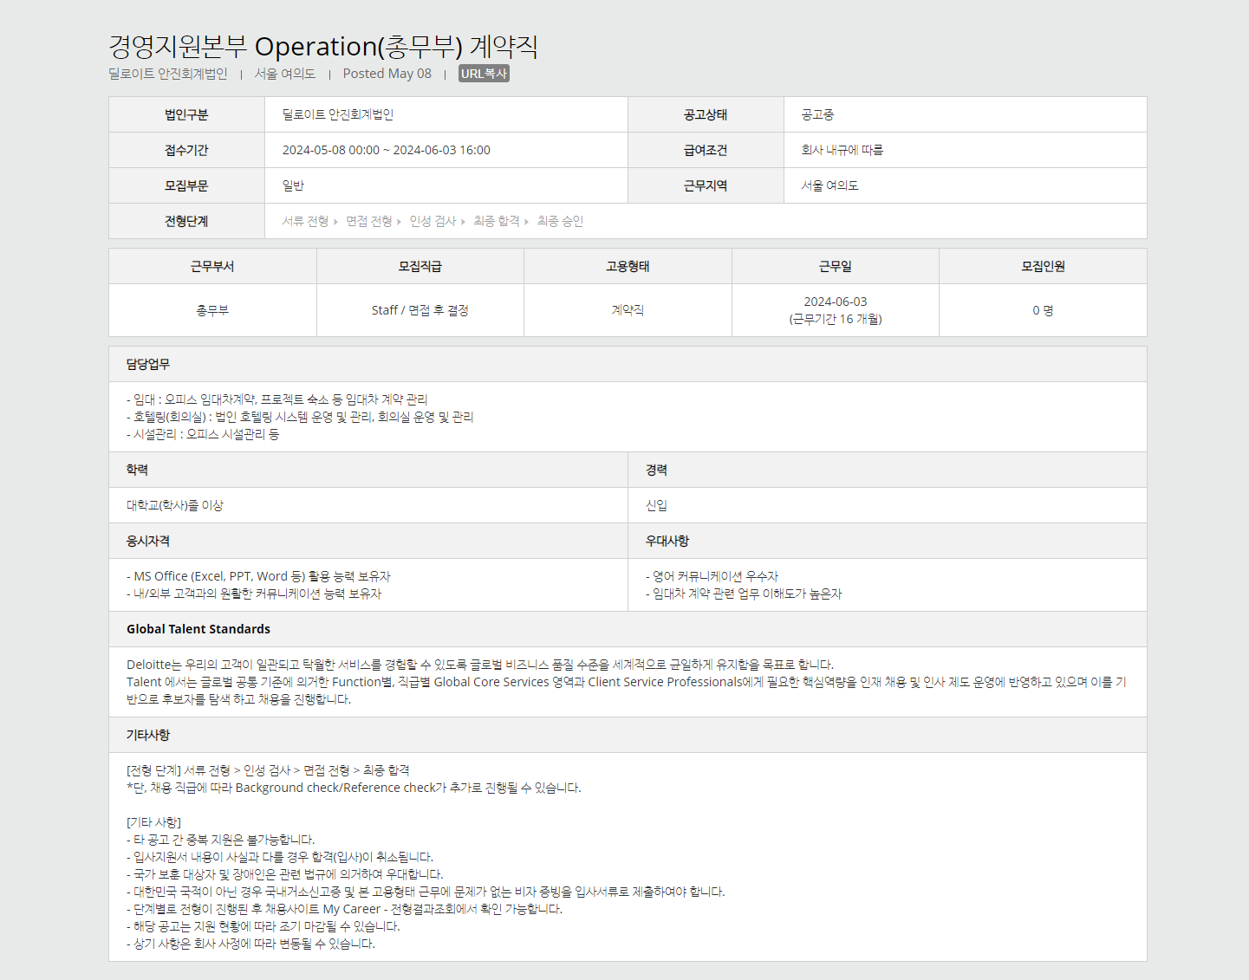Click the 공고중 status value
Image resolution: width=1249 pixels, height=980 pixels.
pyautogui.click(x=817, y=114)
